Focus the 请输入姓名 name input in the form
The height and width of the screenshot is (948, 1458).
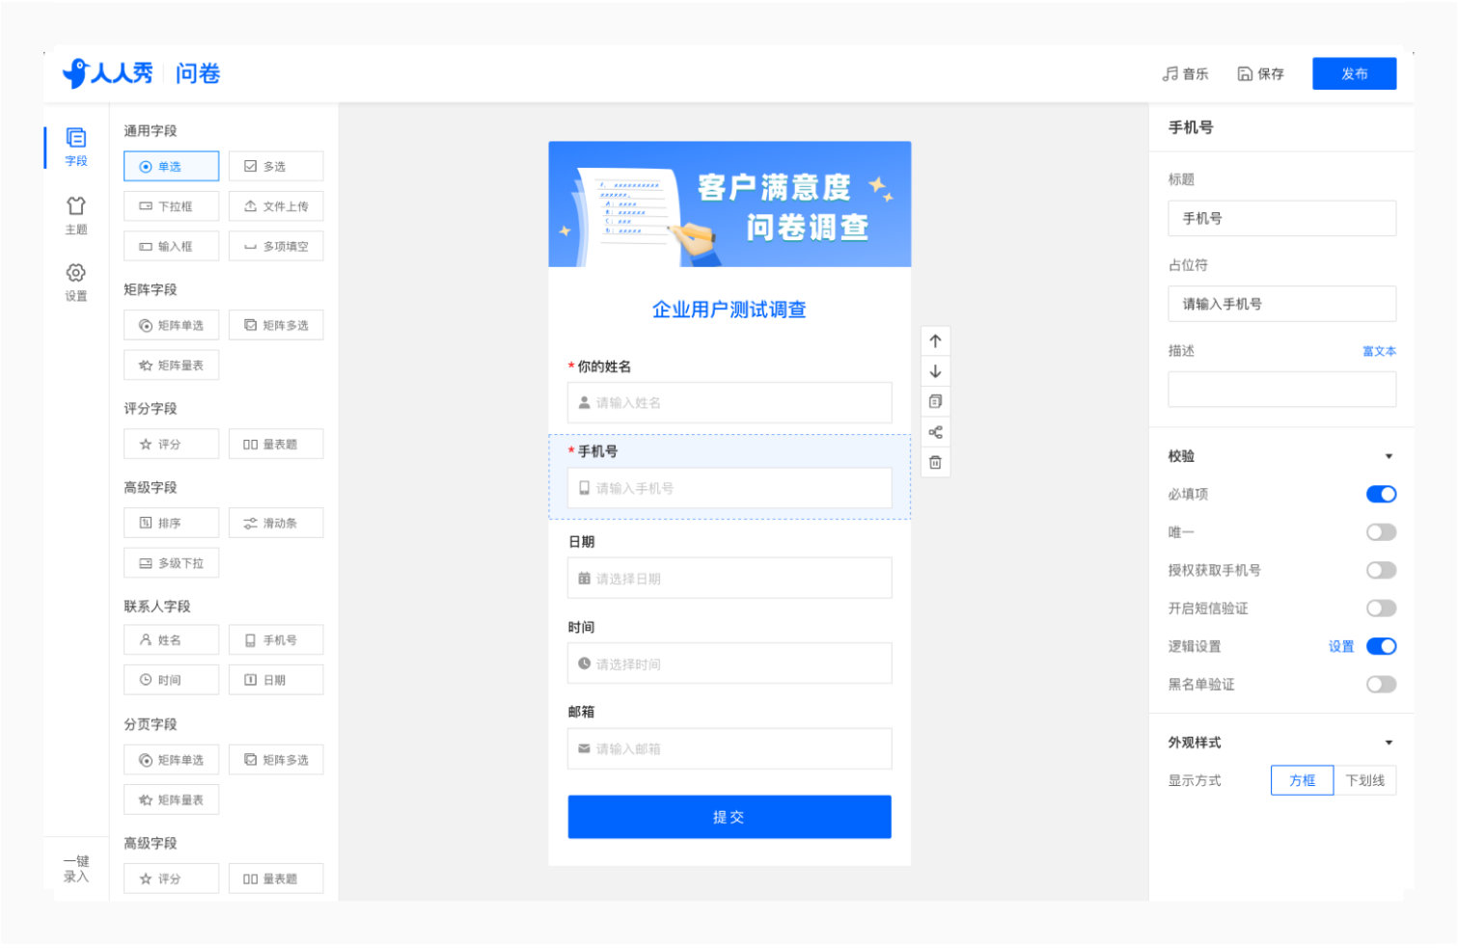click(x=729, y=402)
